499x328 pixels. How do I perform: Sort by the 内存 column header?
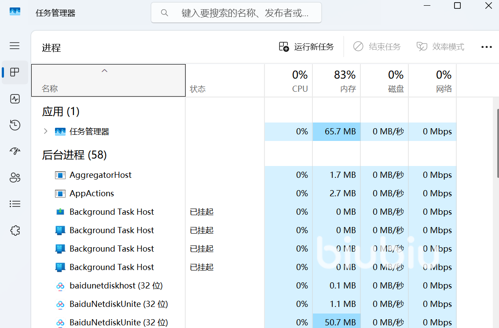click(x=337, y=81)
